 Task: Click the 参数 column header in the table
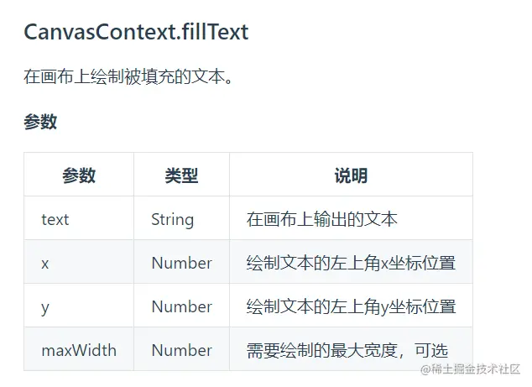pos(79,175)
